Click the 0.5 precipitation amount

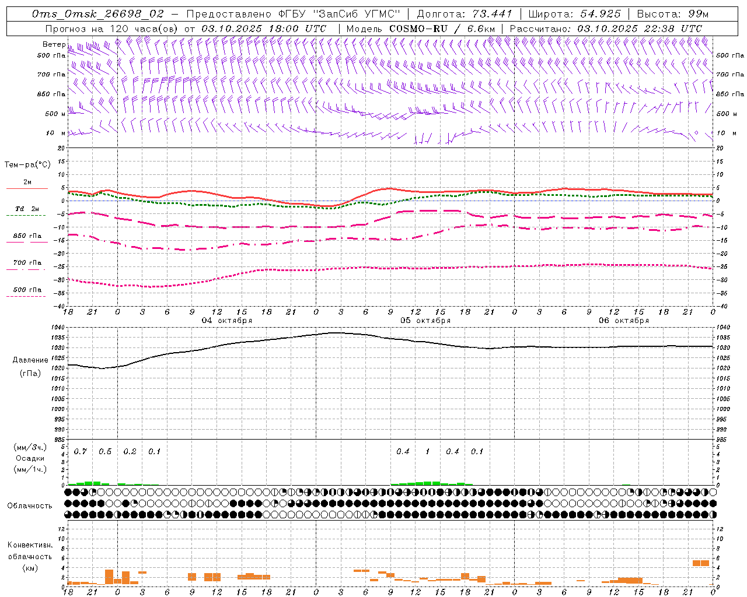pos(105,452)
